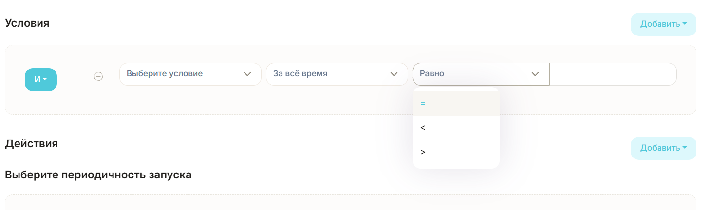
Task: Click caret beside 'Добавить' in Условия section
Action: [684, 24]
